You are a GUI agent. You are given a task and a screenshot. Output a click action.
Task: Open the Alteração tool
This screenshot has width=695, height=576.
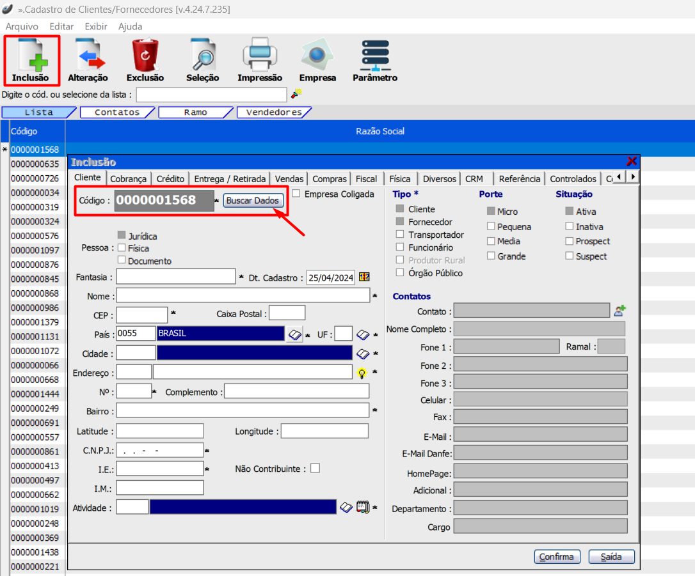[x=88, y=55]
